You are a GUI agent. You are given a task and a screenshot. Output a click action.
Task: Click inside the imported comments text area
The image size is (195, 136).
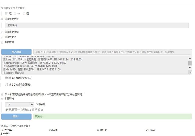91,65
